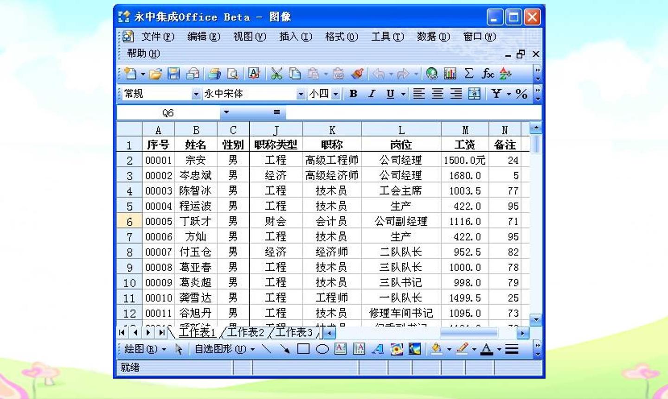Select the Format Painter brush icon
The height and width of the screenshot is (399, 668).
tap(357, 74)
